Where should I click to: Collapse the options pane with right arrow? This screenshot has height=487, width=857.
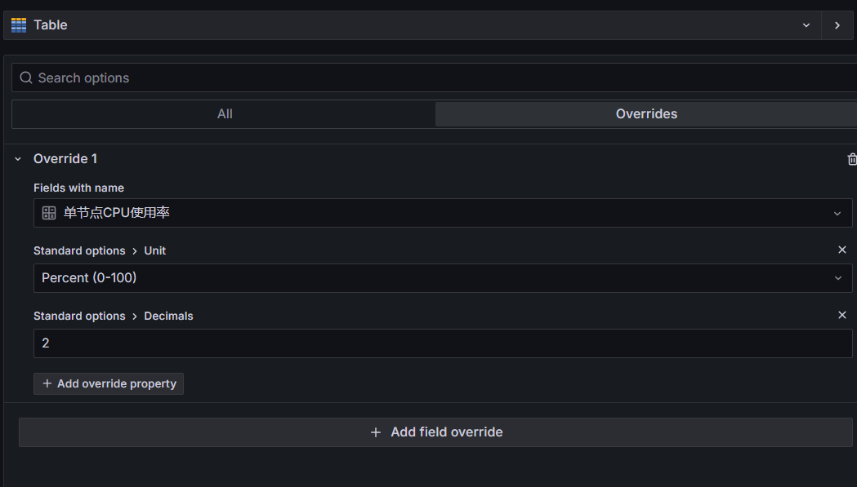click(837, 25)
